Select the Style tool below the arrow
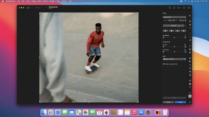This screenshot has width=209, height=117. click(190, 21)
